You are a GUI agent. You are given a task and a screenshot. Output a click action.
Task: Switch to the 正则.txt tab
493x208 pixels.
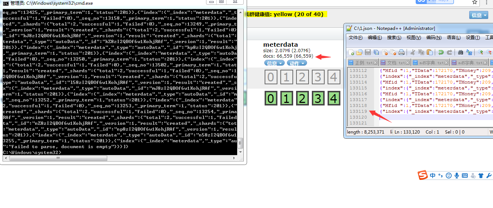click(362, 63)
